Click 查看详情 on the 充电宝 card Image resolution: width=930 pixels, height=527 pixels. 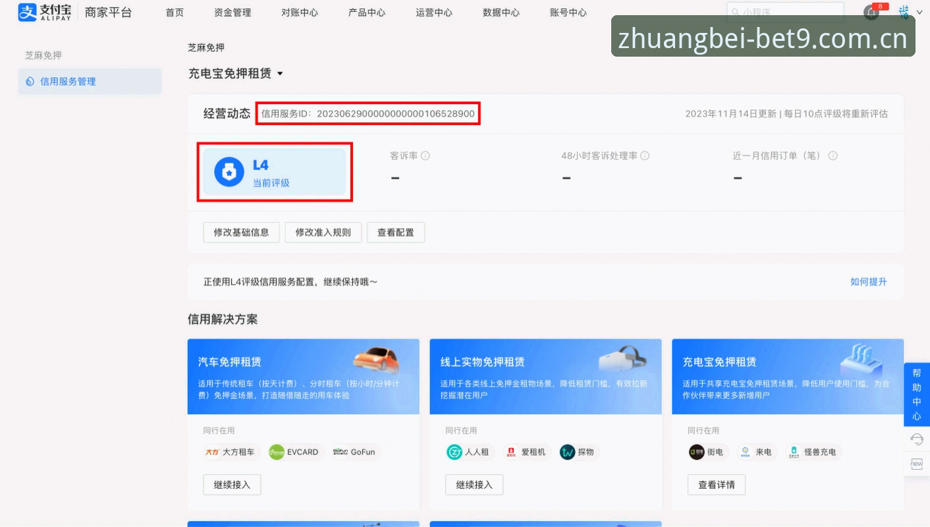(x=717, y=485)
